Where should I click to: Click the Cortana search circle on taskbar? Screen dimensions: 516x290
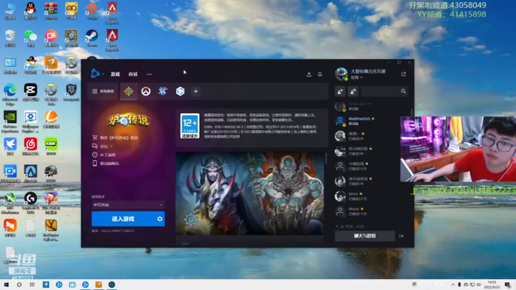(x=19, y=284)
